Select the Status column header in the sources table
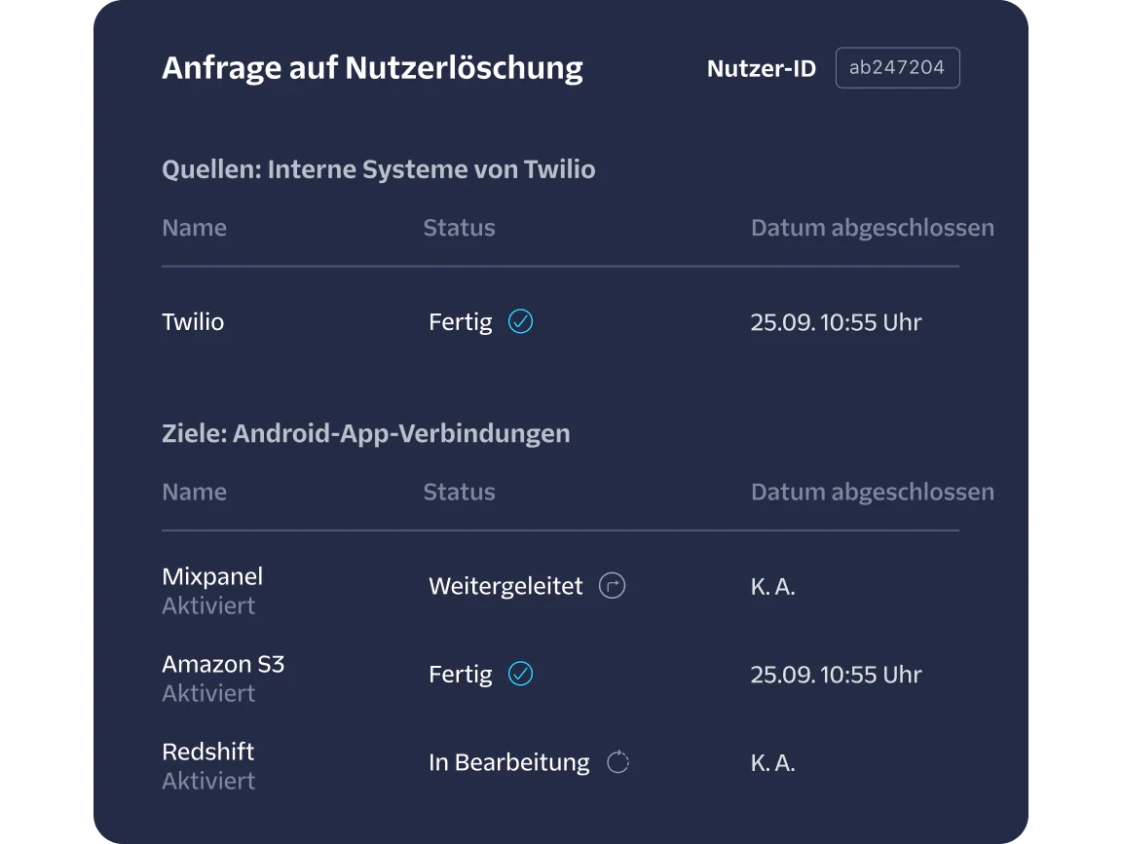Image resolution: width=1122 pixels, height=844 pixels. 459,227
